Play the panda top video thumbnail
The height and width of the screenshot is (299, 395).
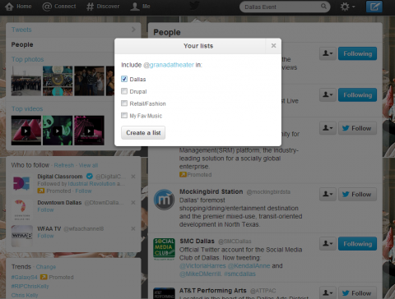[58, 131]
